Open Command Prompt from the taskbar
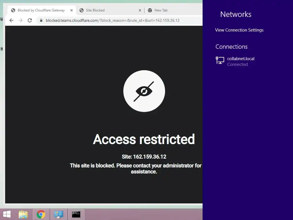293x220 pixels. coord(76,214)
